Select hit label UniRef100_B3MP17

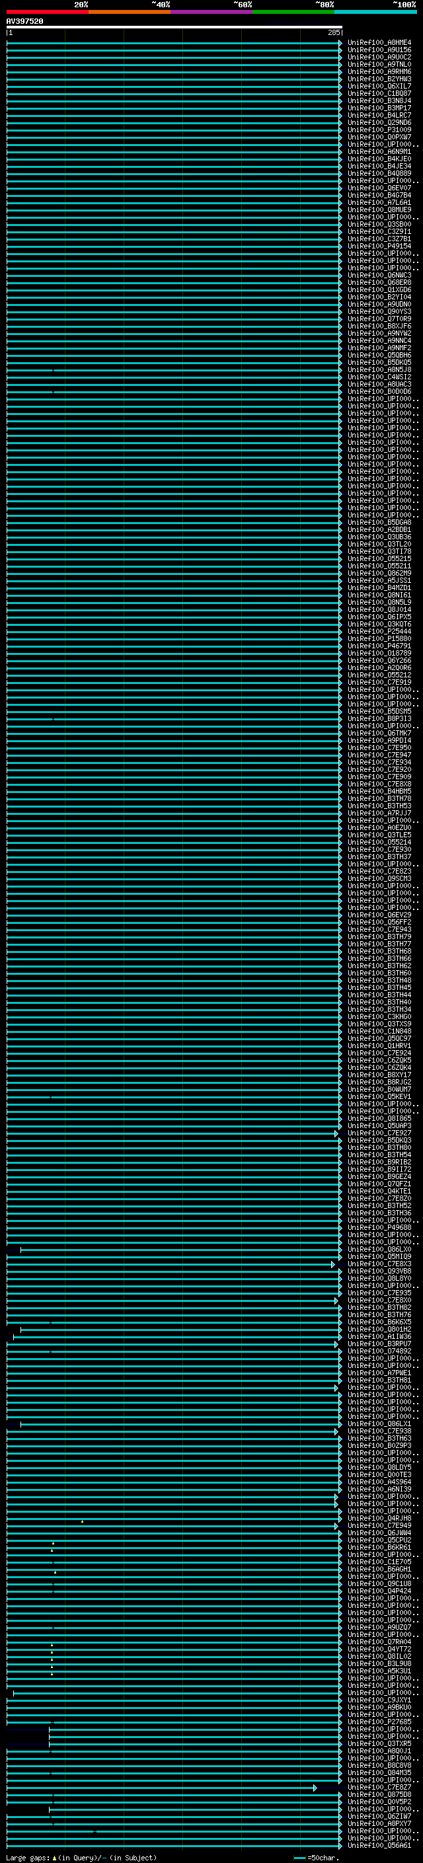click(x=379, y=108)
